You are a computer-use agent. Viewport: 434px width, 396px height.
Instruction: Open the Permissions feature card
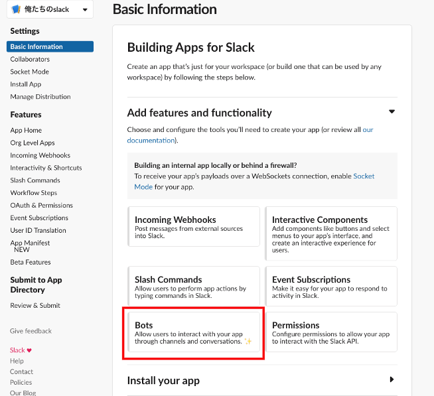(330, 332)
